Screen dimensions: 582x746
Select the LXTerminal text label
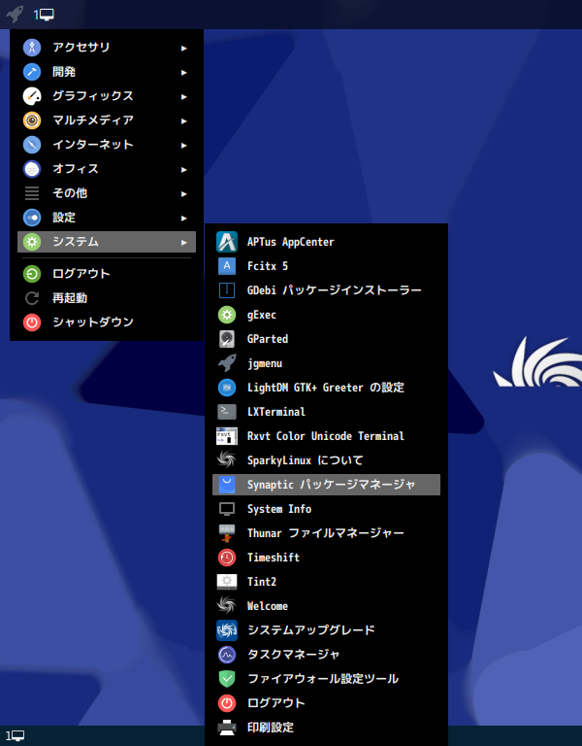tap(276, 412)
